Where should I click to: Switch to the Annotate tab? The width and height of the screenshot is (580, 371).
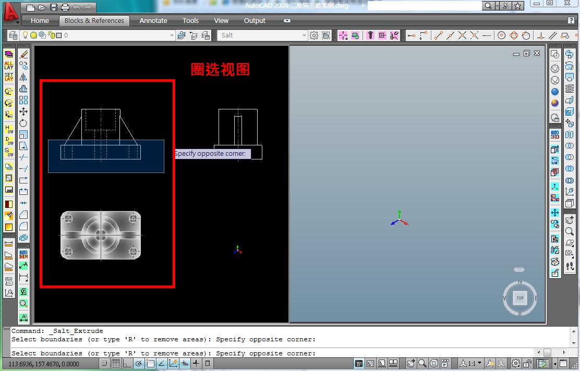[153, 21]
